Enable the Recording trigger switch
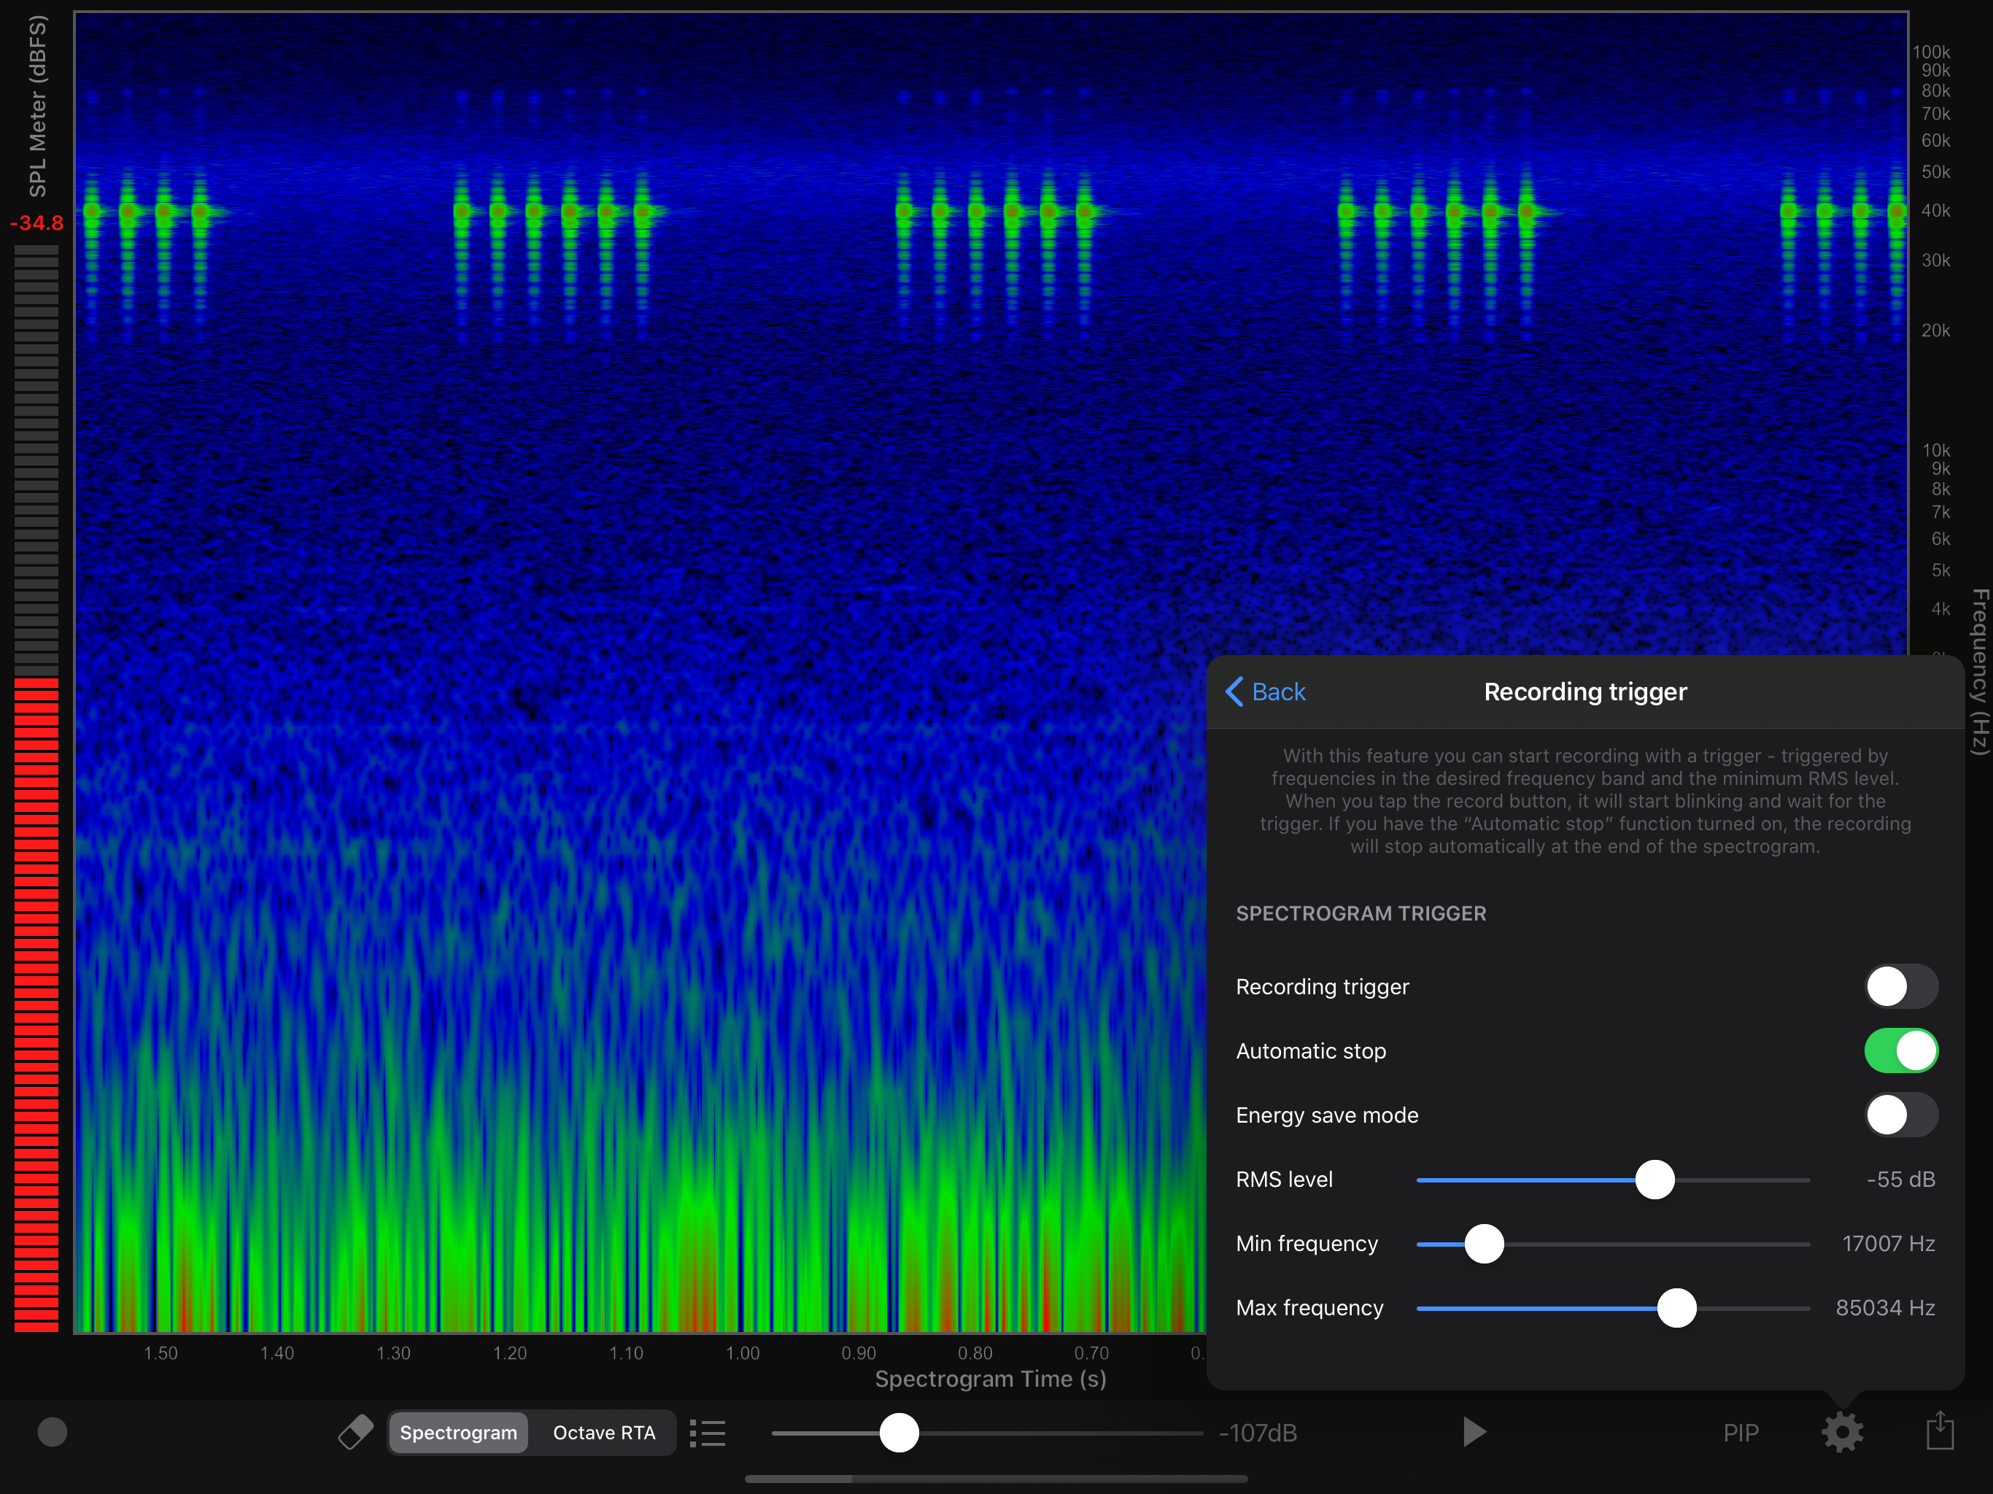The height and width of the screenshot is (1494, 1993). pyautogui.click(x=1900, y=987)
